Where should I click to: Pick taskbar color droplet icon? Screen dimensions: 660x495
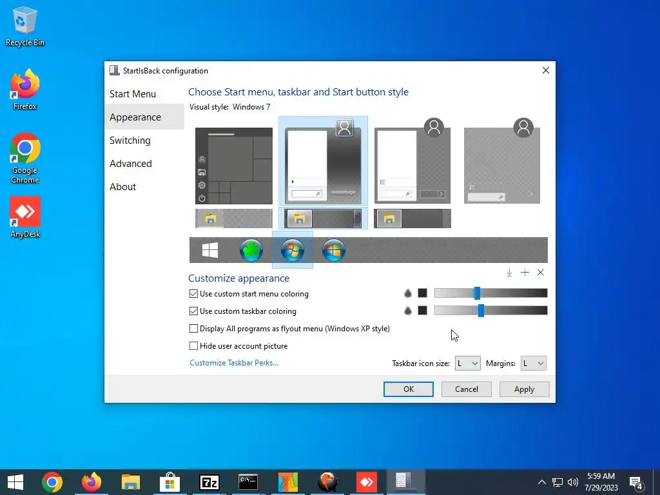pos(407,311)
